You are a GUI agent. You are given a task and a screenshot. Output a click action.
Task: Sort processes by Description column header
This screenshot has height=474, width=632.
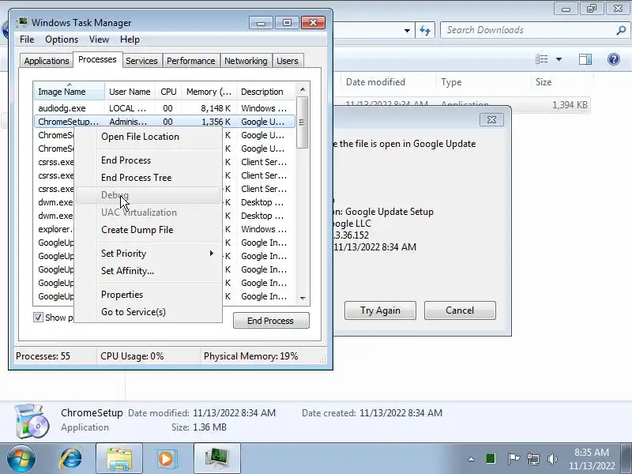click(265, 92)
